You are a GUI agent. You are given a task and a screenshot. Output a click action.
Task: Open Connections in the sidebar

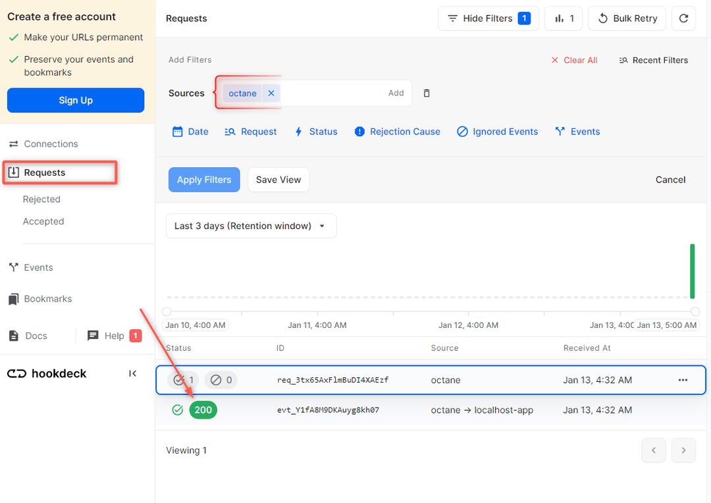[51, 144]
